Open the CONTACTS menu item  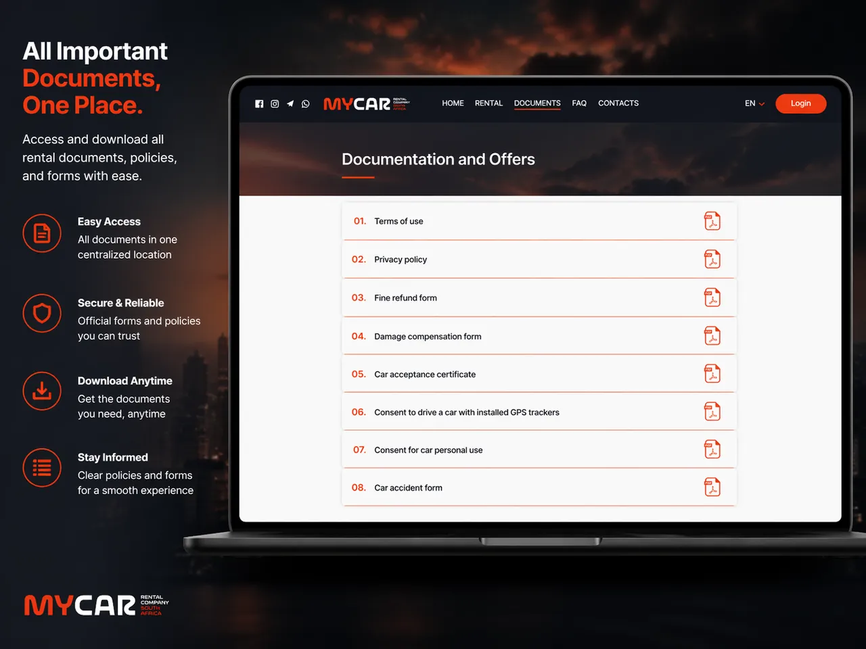click(618, 103)
